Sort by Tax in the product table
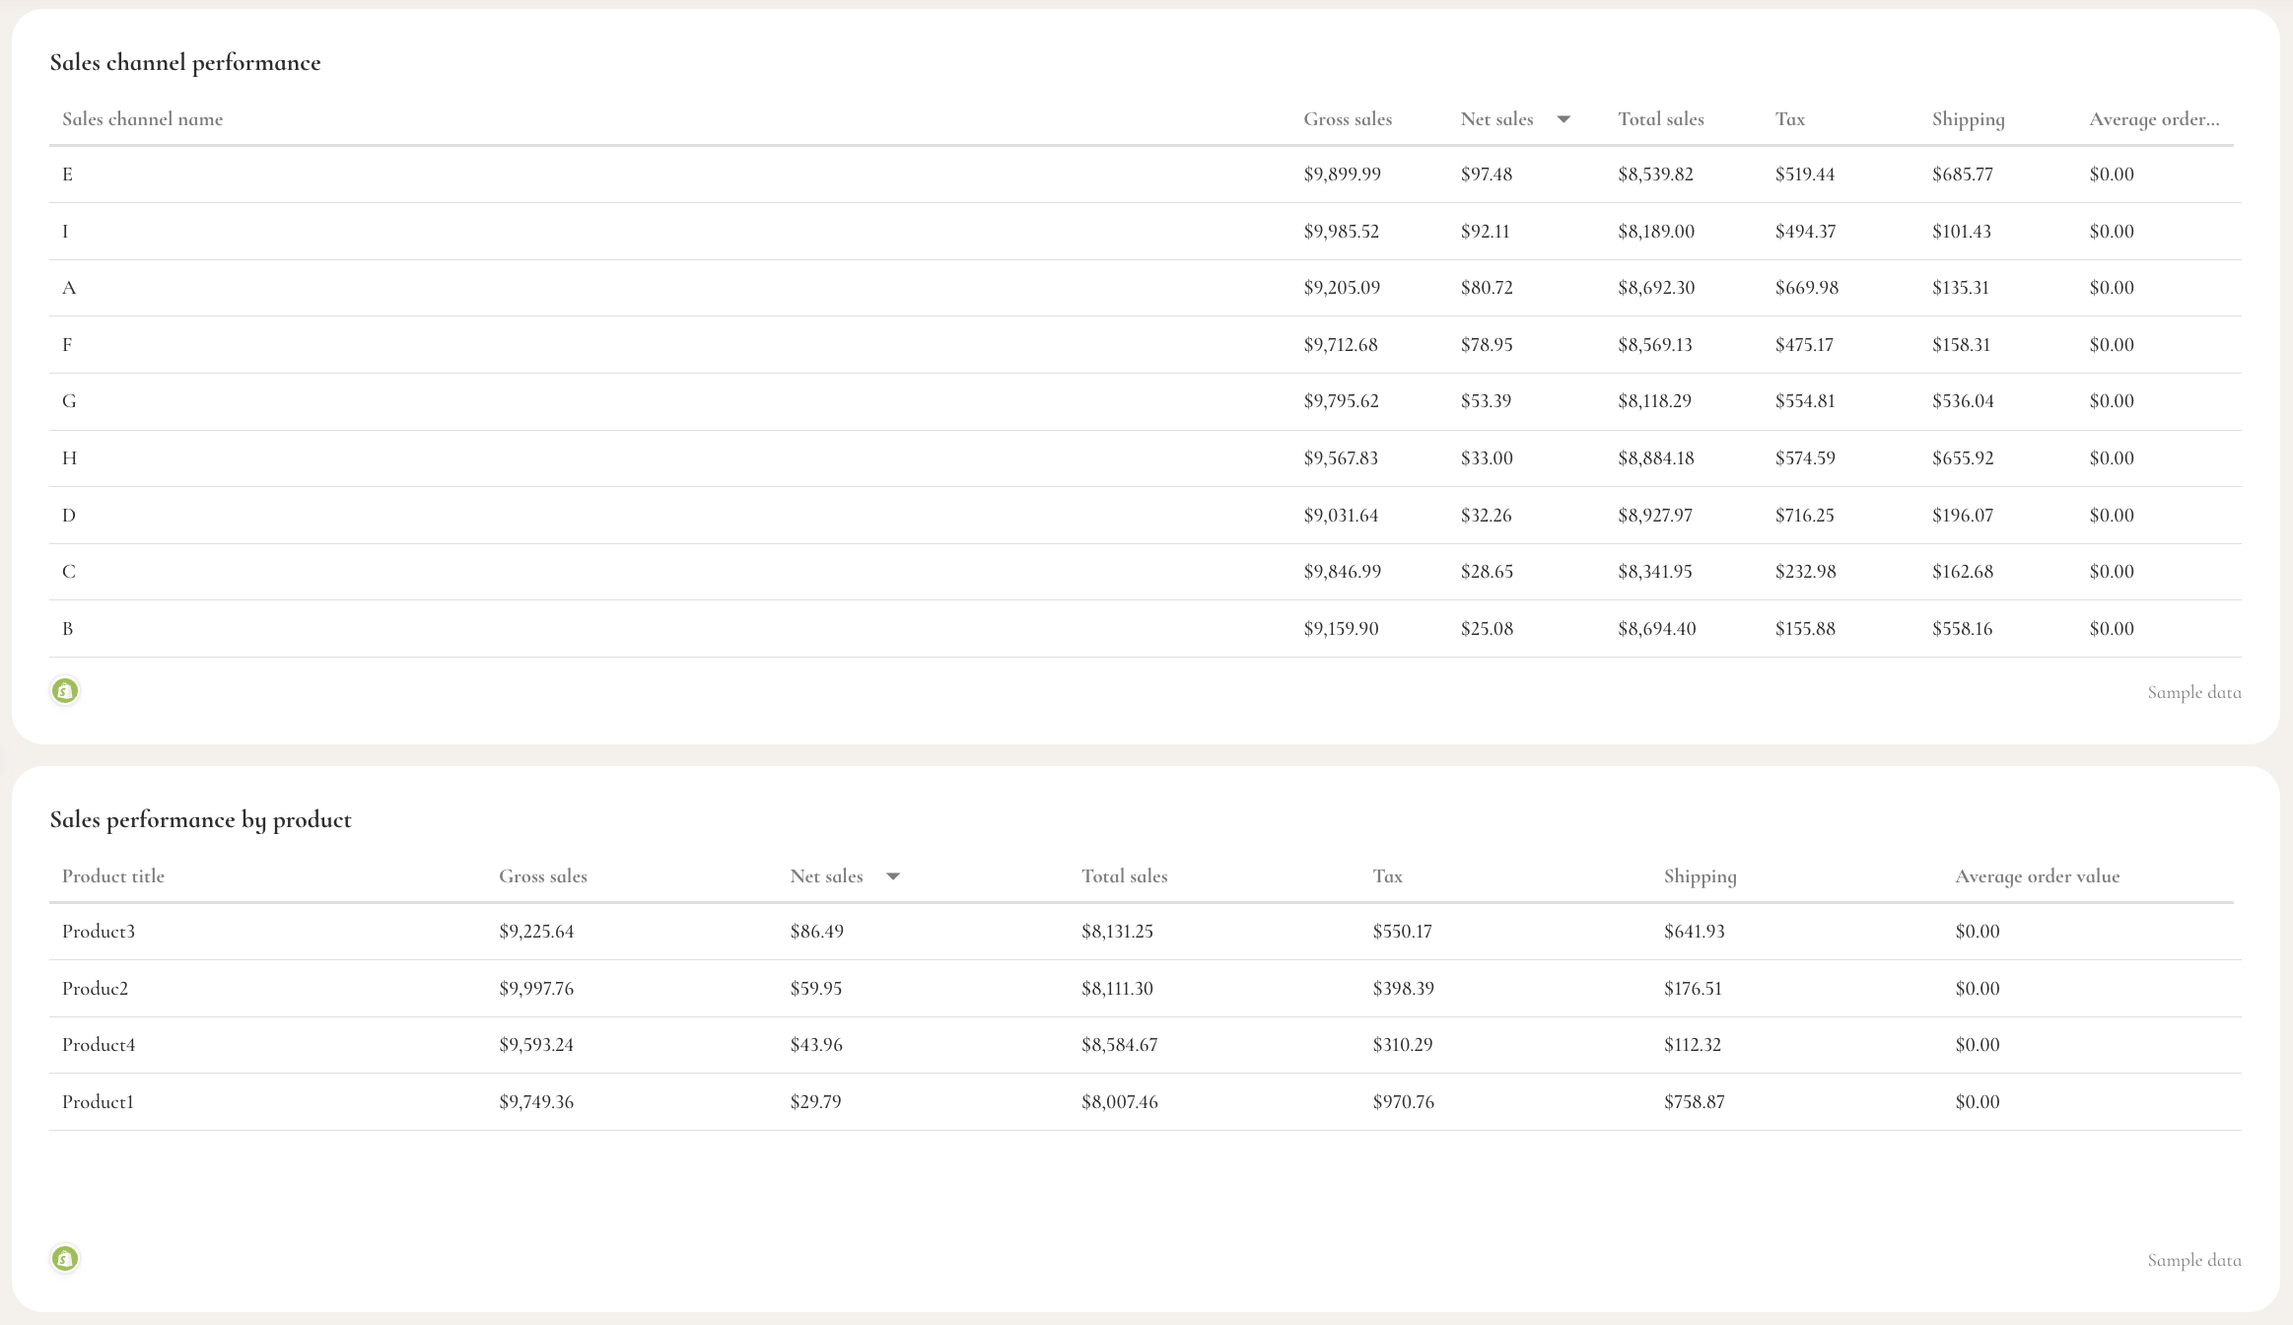Viewport: 2293px width, 1325px height. pyautogui.click(x=1388, y=875)
